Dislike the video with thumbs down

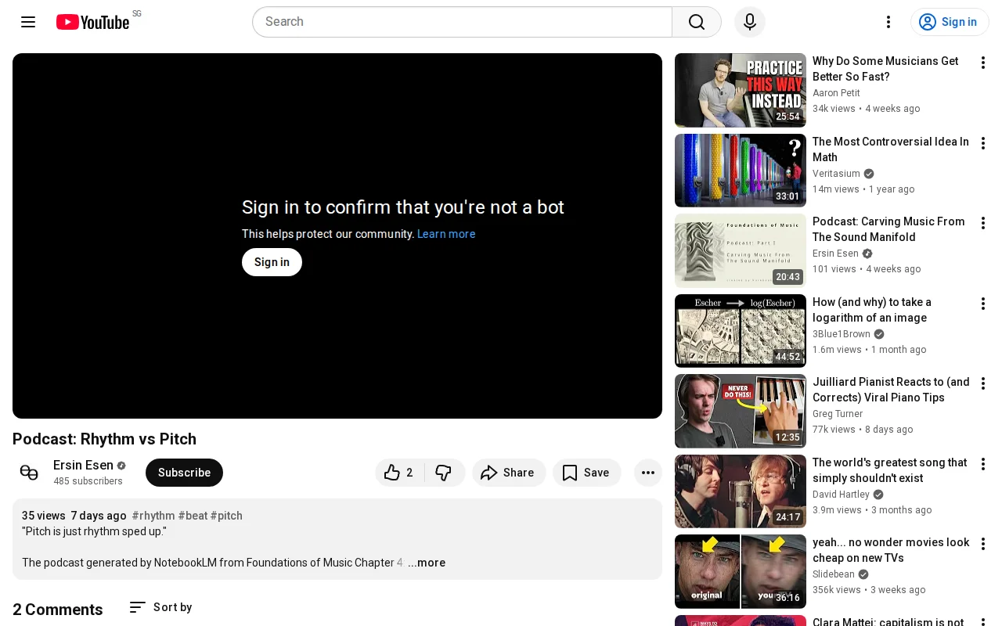tap(444, 473)
